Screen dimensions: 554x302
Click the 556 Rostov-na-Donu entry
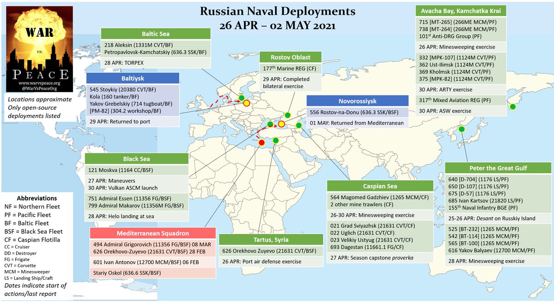point(355,112)
